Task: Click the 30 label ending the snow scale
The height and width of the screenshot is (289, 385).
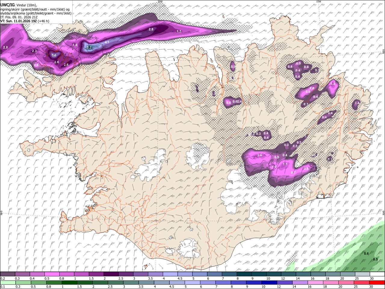Action: (x=371, y=278)
